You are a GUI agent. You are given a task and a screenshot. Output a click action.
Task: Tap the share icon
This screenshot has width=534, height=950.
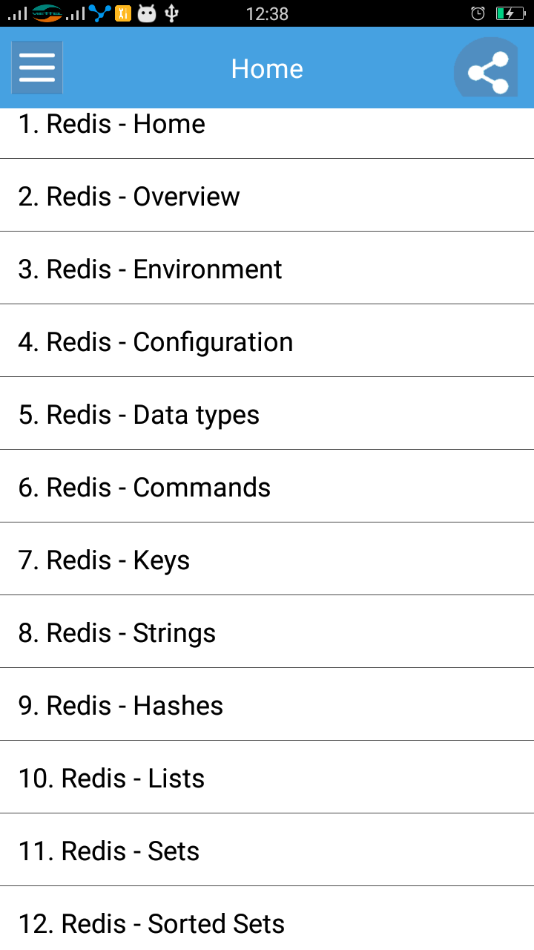tap(487, 69)
